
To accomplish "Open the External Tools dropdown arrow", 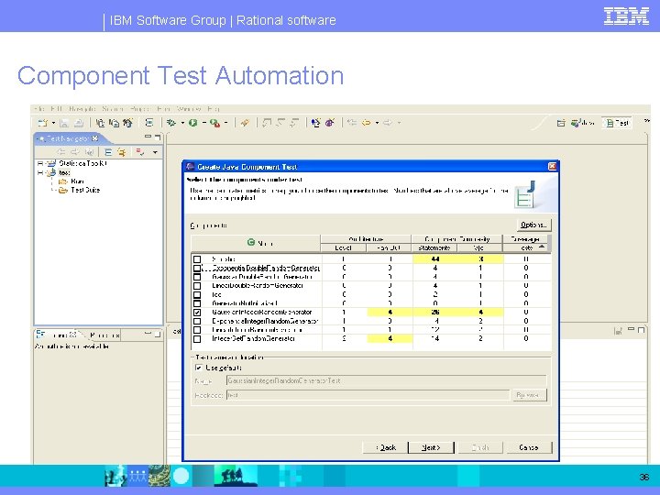I will click(x=226, y=123).
